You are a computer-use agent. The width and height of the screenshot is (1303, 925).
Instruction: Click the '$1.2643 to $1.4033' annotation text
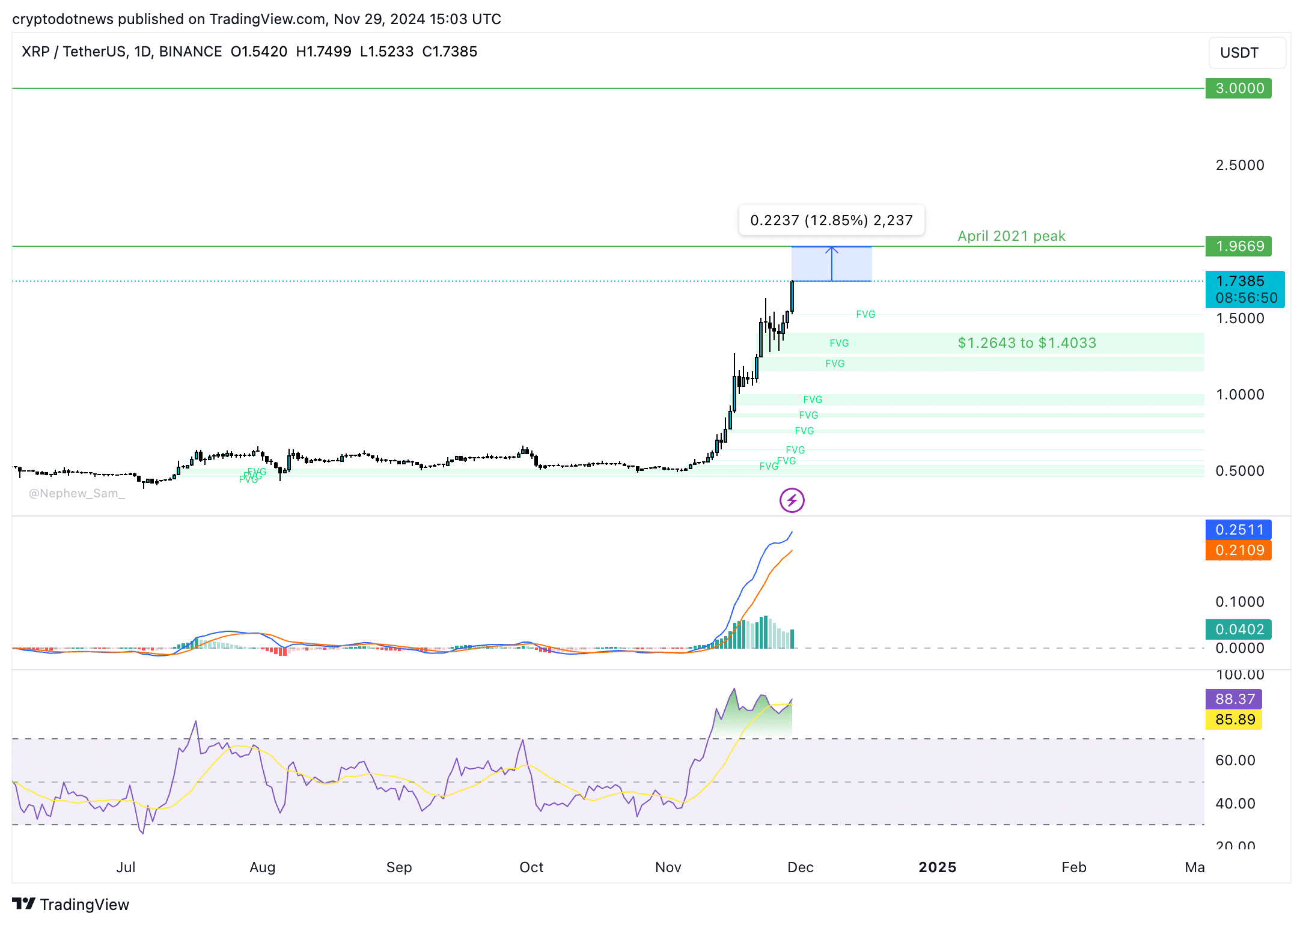coord(1027,343)
